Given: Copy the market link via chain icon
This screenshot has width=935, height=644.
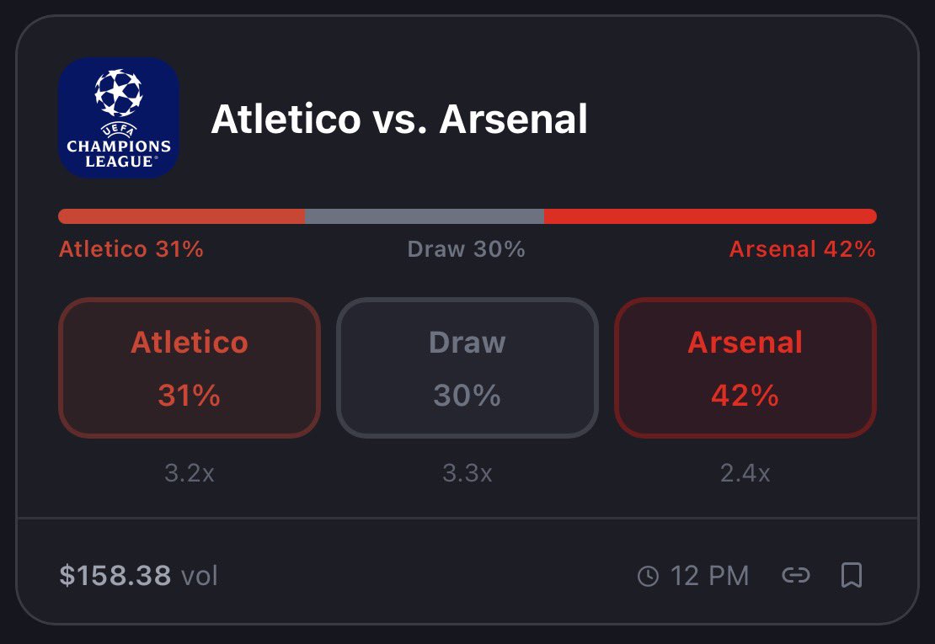Looking at the screenshot, I should point(795,576).
